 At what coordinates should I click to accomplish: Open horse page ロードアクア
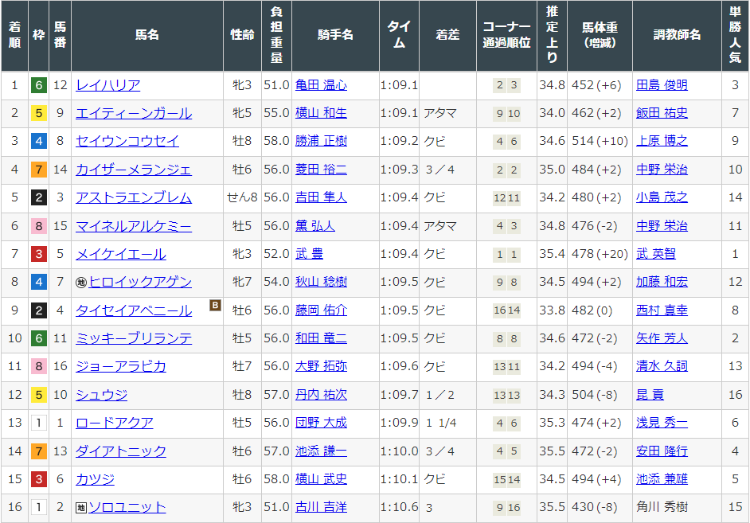coord(115,423)
